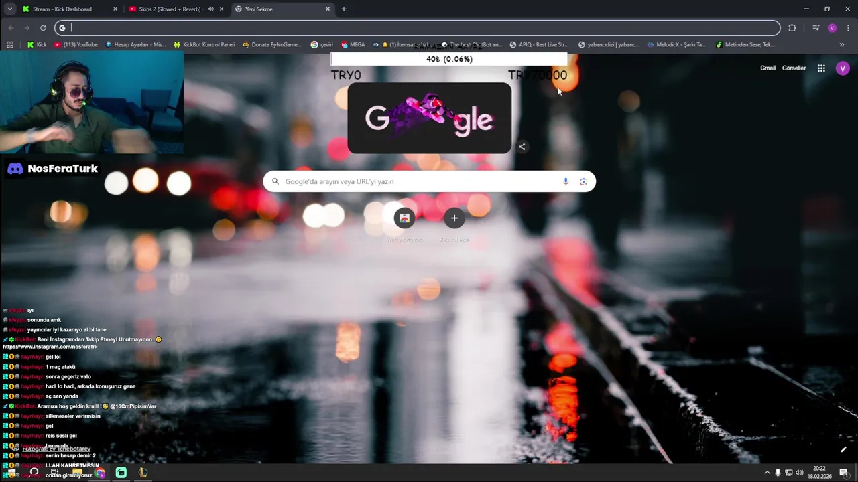Screen dimensions: 858x482
Task: Open the media controls icon in toolbar
Action: tap(816, 28)
